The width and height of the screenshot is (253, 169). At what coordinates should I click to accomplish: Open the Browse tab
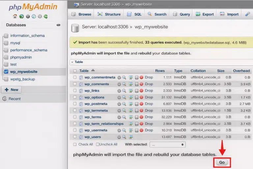(x=81, y=14)
